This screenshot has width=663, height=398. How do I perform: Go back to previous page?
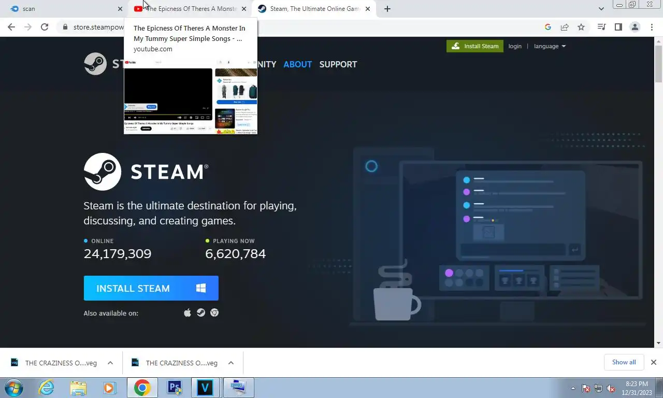pyautogui.click(x=11, y=27)
